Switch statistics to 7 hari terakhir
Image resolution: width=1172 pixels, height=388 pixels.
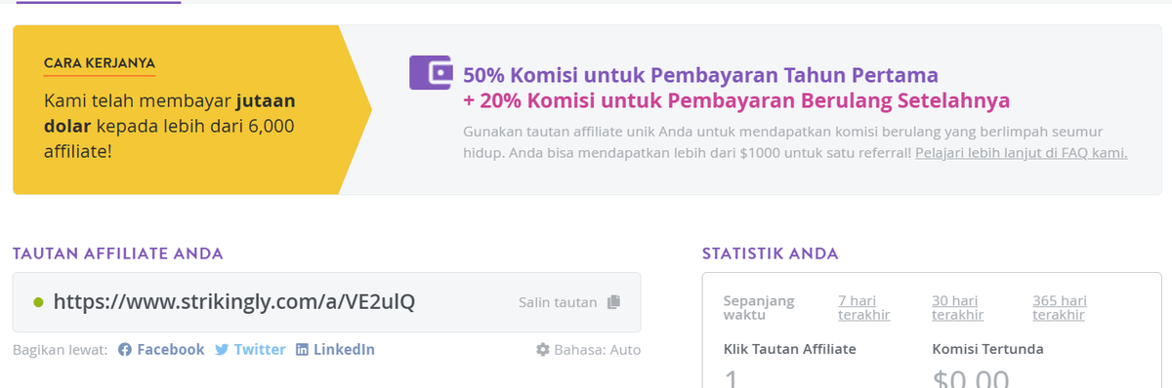(863, 307)
